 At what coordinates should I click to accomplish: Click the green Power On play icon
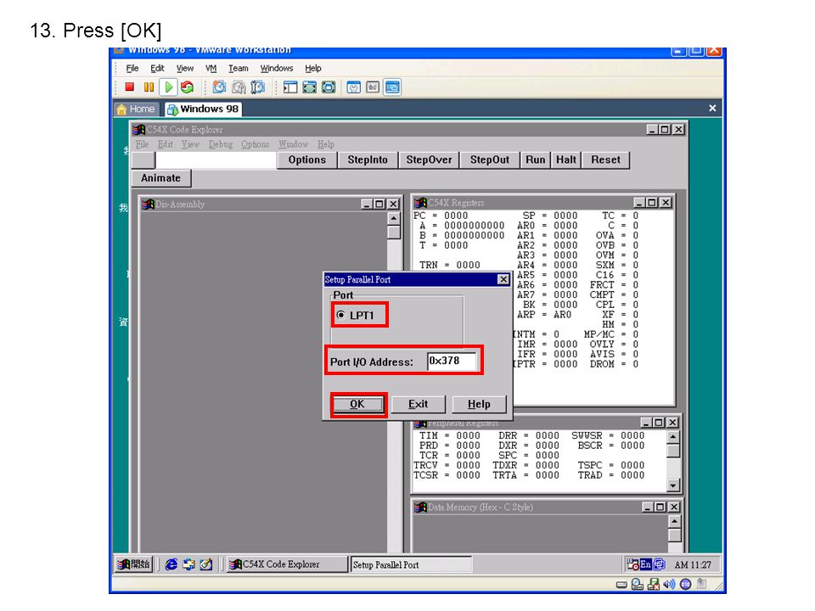[168, 87]
